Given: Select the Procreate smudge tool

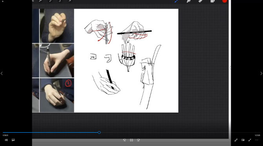Looking at the screenshot, I should [x=188, y=1].
